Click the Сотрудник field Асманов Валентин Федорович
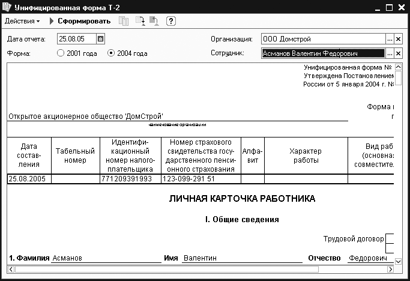 324,53
